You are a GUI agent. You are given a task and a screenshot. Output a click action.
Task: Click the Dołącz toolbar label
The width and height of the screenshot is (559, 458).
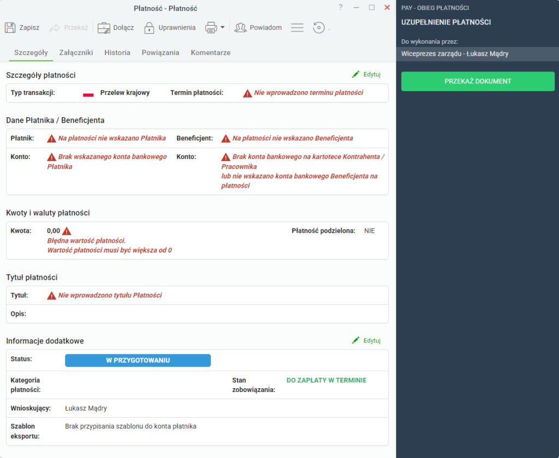coord(123,27)
